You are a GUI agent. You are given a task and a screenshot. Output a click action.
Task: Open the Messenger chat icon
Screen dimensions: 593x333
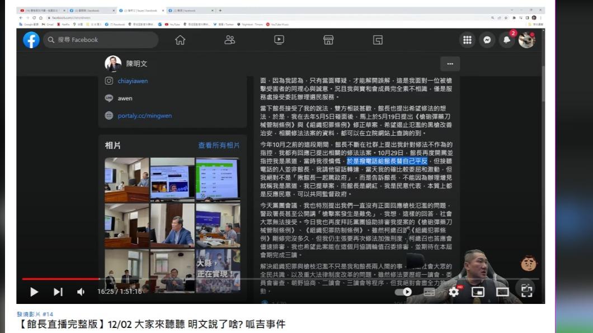[x=487, y=40]
